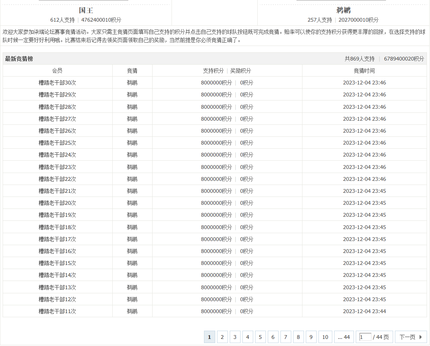Click the 国王 team name header

[86, 10]
